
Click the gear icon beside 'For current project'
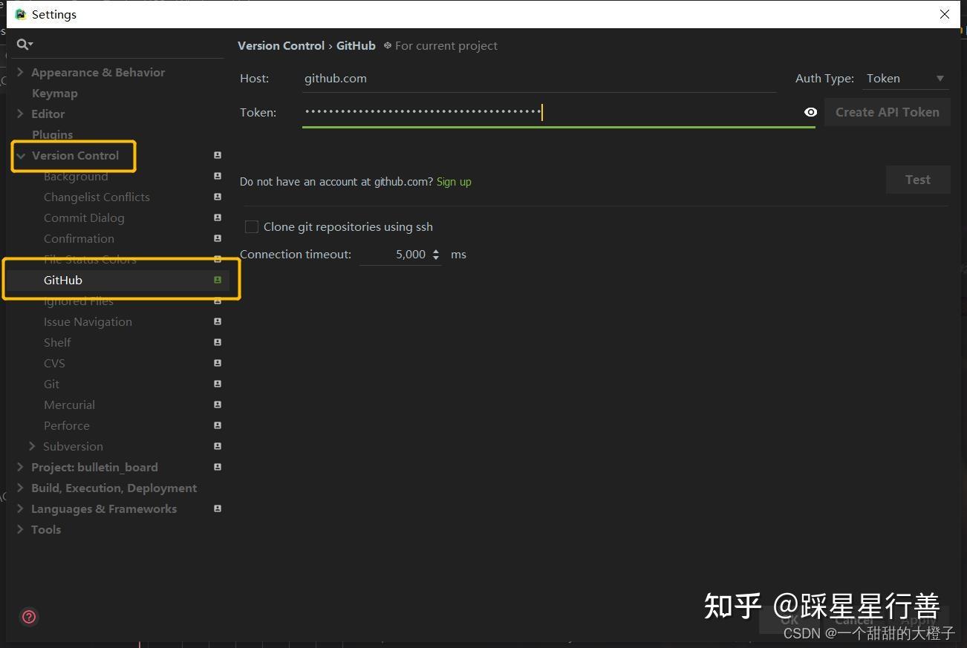[387, 45]
